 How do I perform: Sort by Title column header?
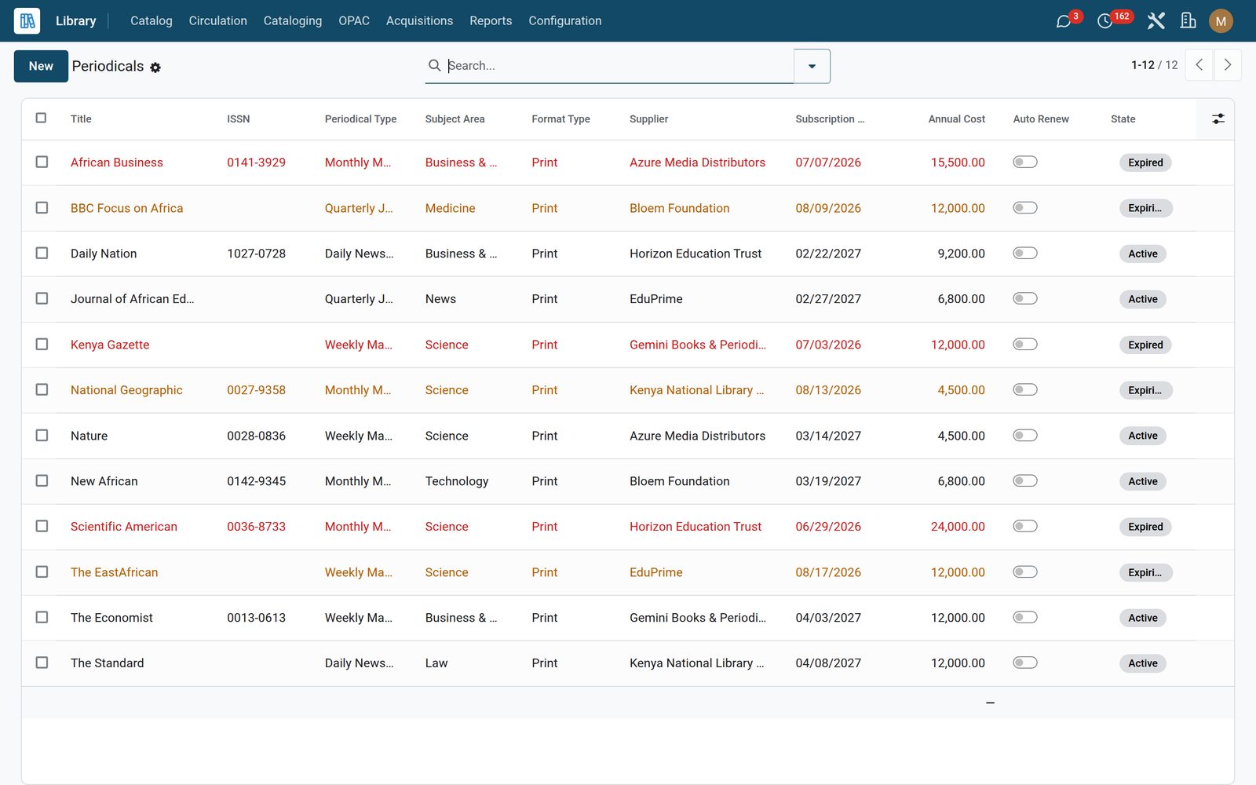(81, 119)
